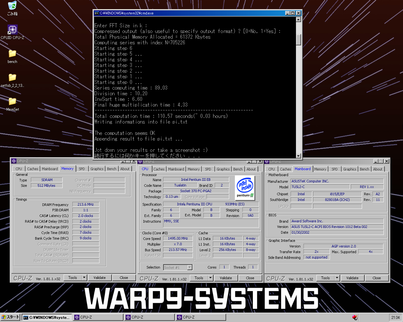The height and width of the screenshot is (322, 403).
Task: Open Caches tab in middle CPU-Z window
Action: 159,169
